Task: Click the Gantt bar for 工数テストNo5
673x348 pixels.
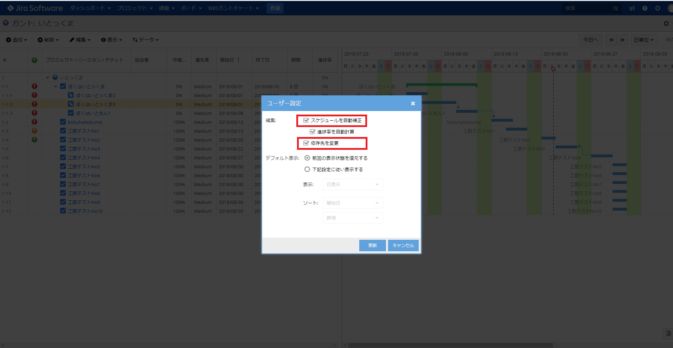Action: click(x=619, y=165)
